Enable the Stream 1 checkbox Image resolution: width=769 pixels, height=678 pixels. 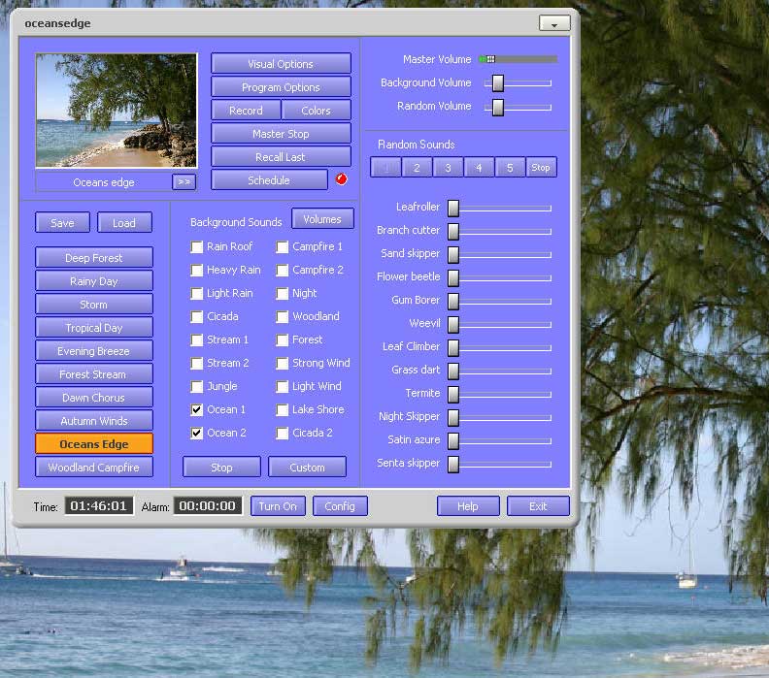pos(197,340)
